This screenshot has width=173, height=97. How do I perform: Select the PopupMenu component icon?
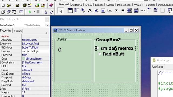83,11
